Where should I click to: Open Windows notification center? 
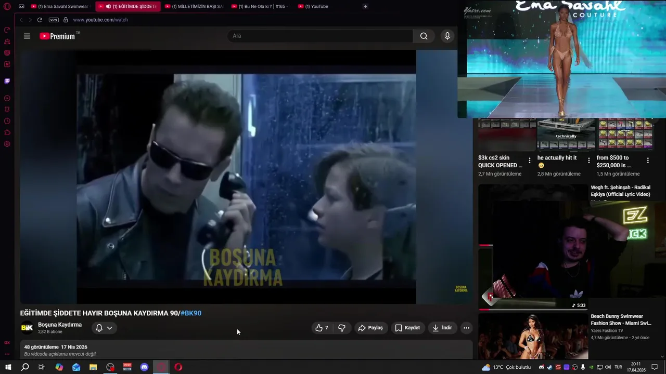(x=655, y=367)
